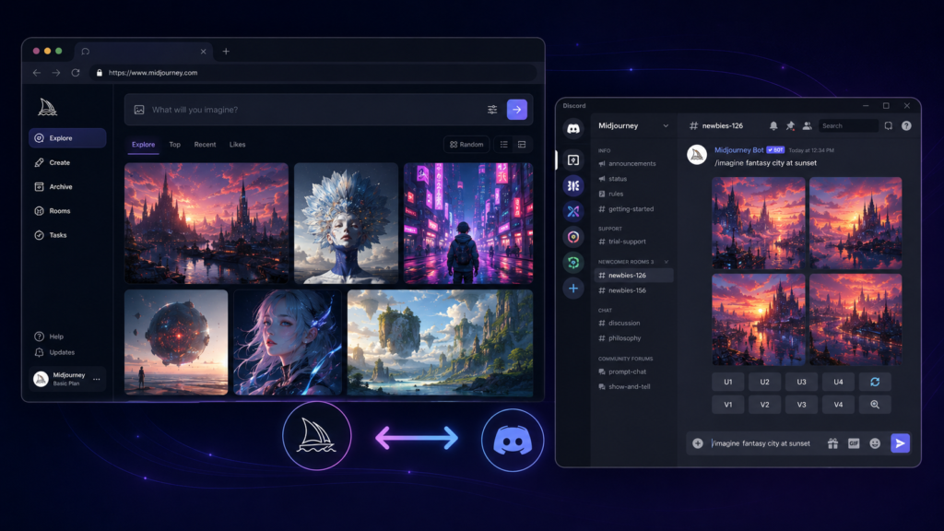944x531 pixels.
Task: Select the Explore tab above gallery
Action: pos(143,145)
